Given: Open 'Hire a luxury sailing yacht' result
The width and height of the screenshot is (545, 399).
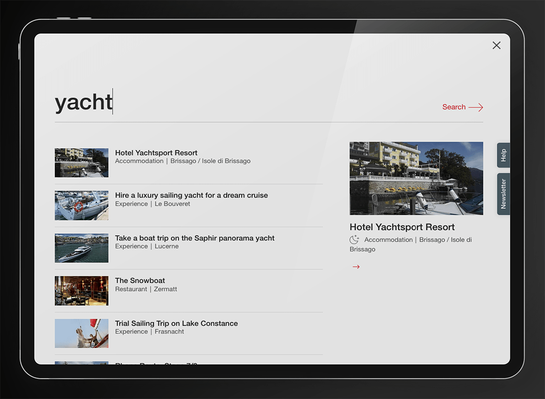Looking at the screenshot, I should (191, 195).
